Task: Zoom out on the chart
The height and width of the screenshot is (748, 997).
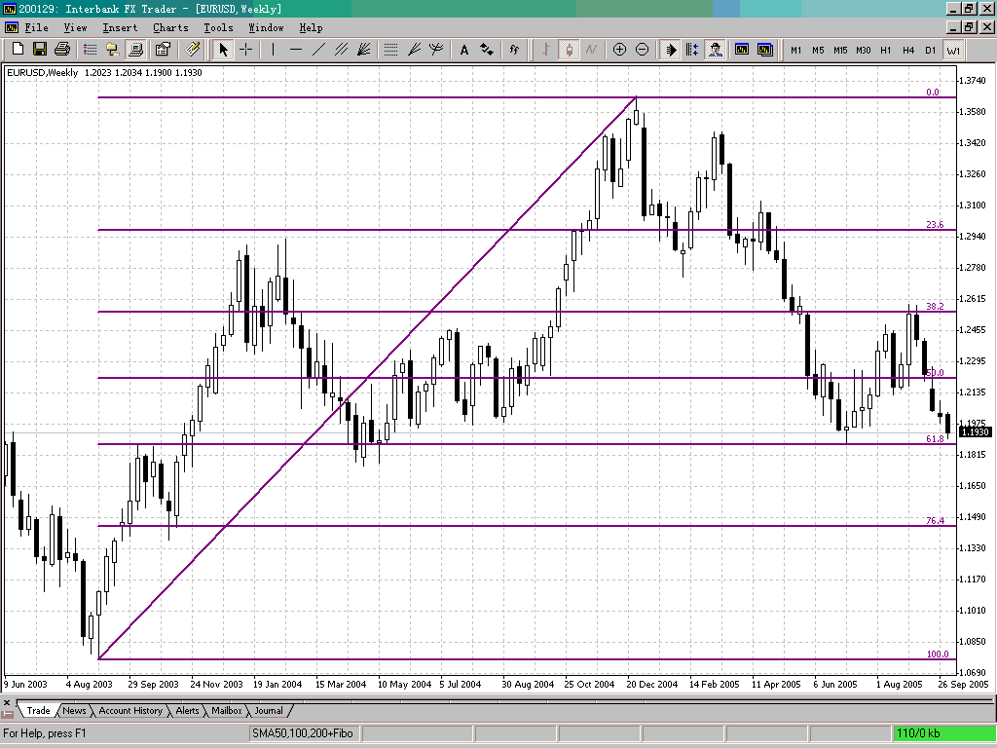Action: tap(644, 50)
